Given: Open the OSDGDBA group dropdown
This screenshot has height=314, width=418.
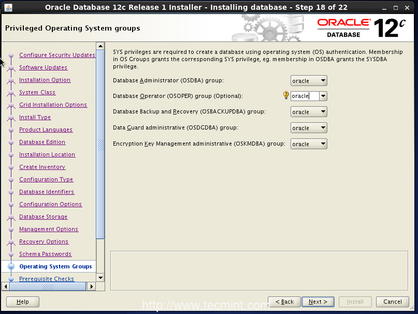Looking at the screenshot, I should point(309,128).
